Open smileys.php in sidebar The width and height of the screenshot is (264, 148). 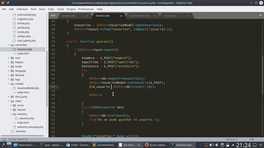[24, 36]
